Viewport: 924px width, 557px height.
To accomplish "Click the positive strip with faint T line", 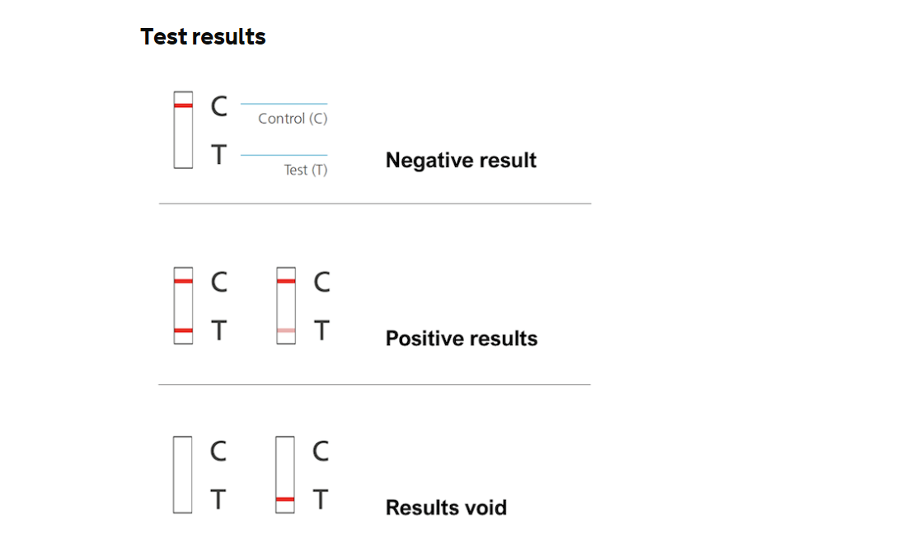I will [x=286, y=305].
